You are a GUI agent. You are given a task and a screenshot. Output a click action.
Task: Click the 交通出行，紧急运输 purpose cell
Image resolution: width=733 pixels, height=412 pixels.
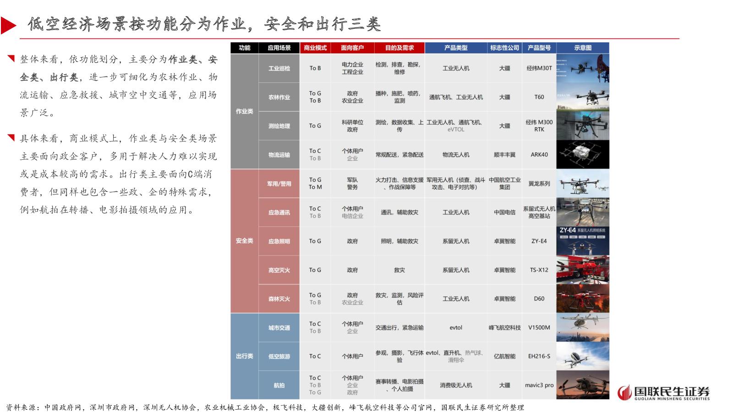(x=399, y=328)
